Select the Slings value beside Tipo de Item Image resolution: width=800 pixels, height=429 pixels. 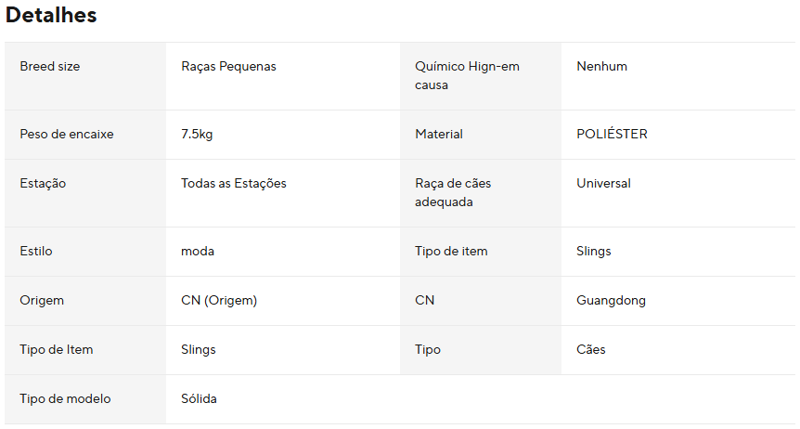[199, 350]
